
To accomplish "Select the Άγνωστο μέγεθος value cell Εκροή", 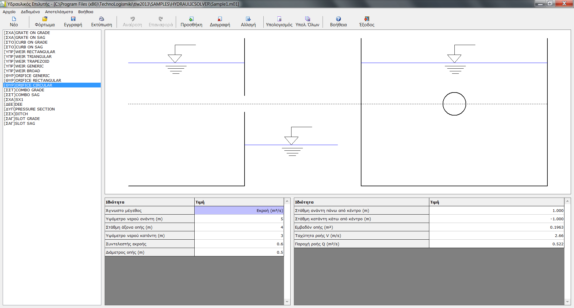I will (239, 211).
